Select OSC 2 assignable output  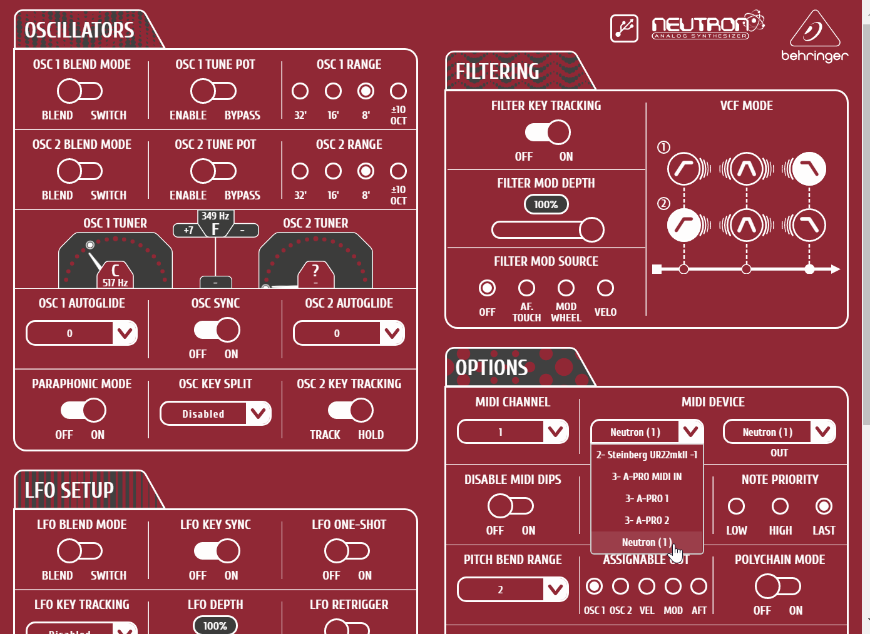[620, 586]
